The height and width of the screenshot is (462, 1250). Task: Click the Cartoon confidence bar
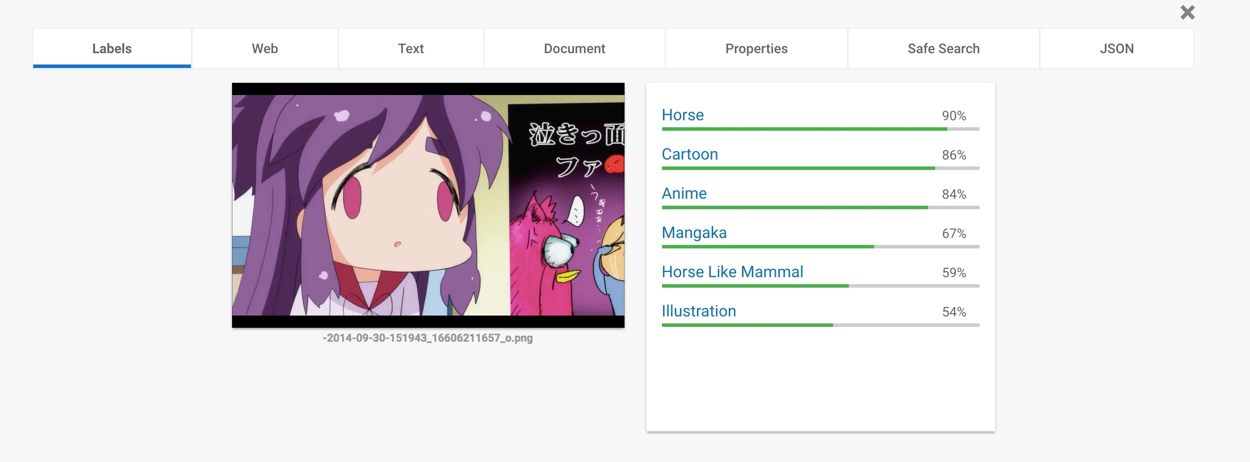pyautogui.click(x=820, y=168)
